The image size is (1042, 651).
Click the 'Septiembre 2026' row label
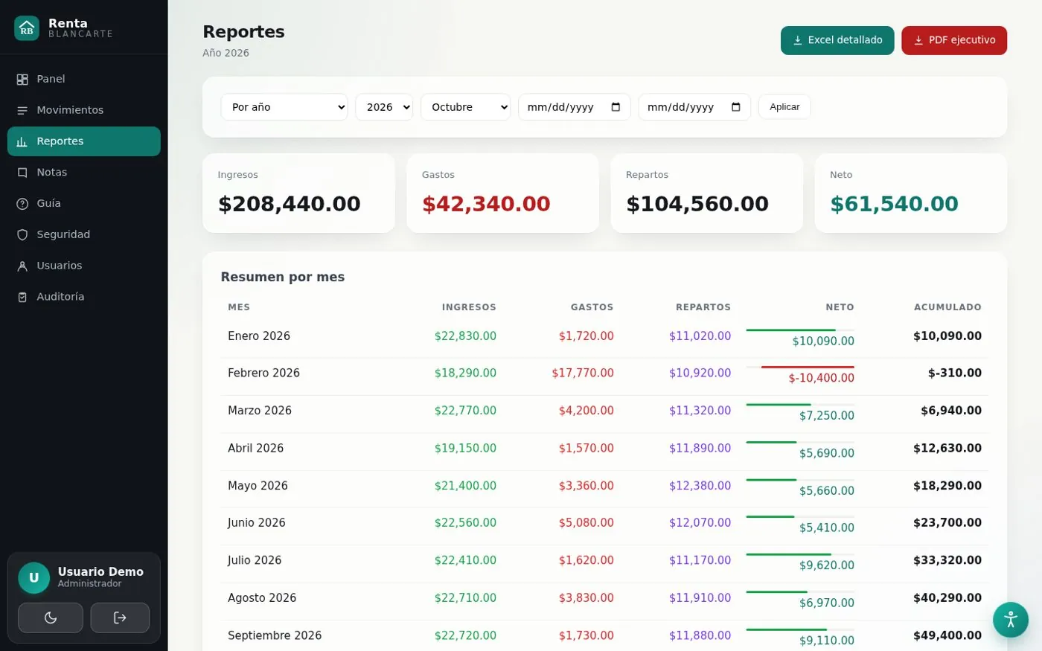(275, 636)
